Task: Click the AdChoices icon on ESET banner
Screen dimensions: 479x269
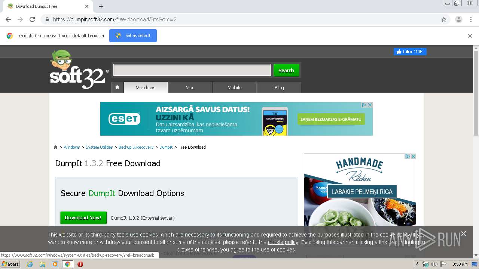Action: tap(364, 105)
